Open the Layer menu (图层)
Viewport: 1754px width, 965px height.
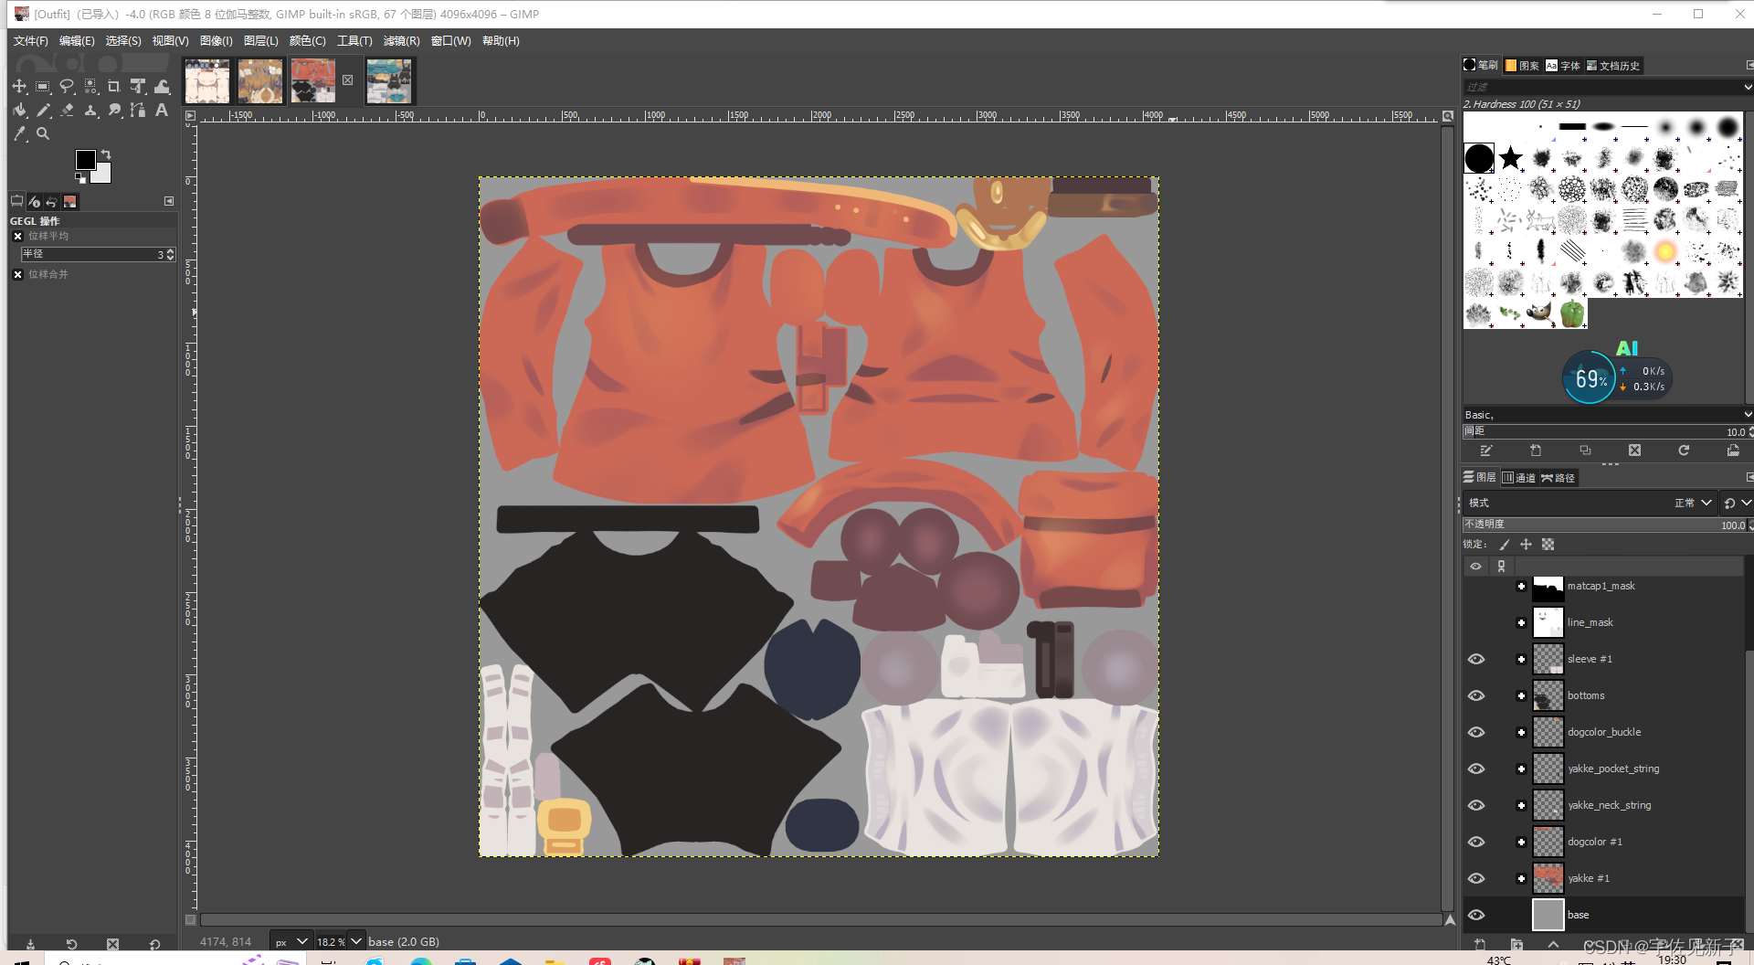(x=260, y=41)
